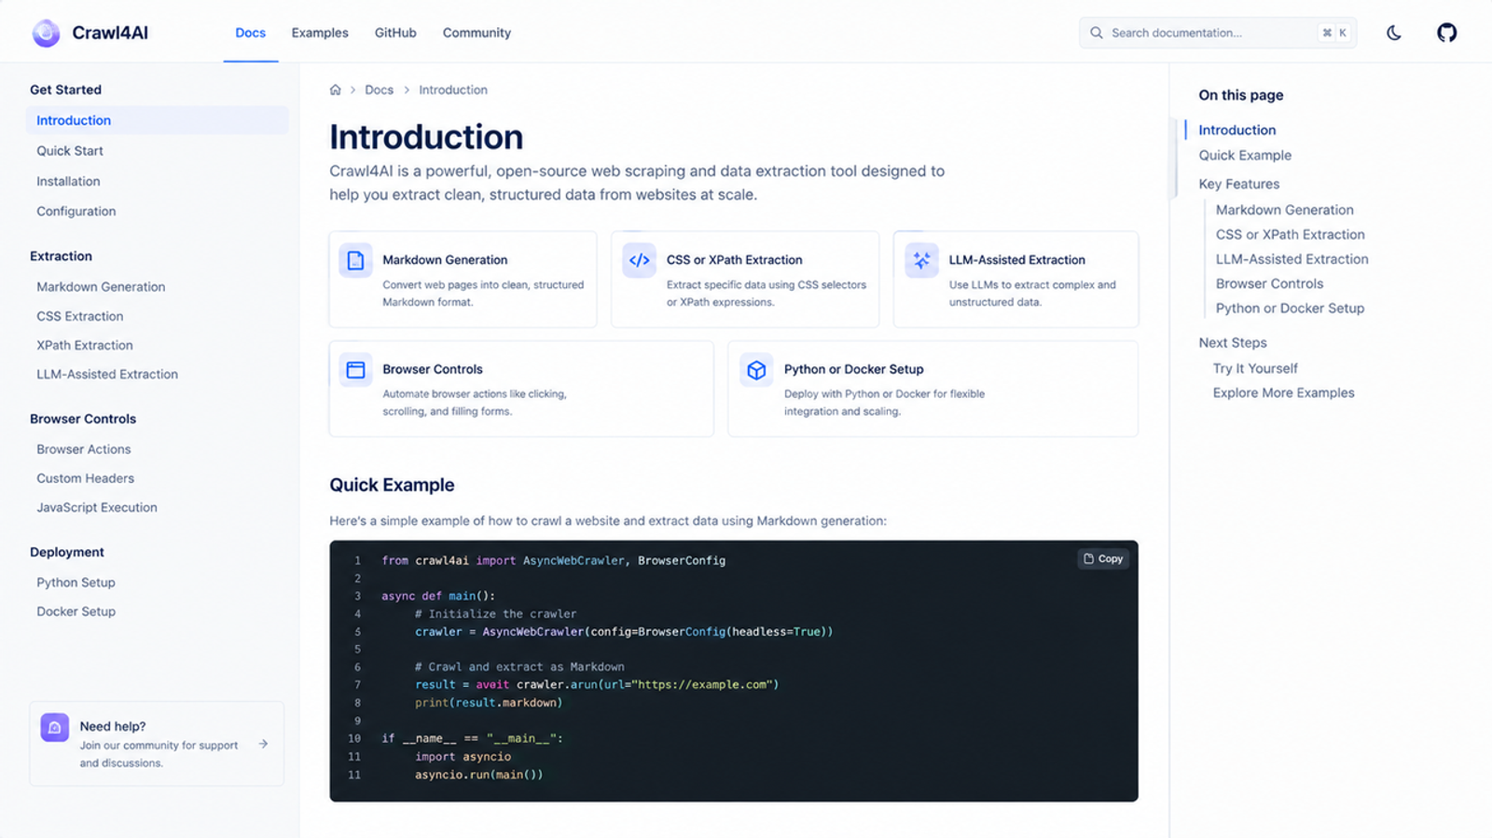This screenshot has height=838, width=1492.
Task: Select Introduction in the left sidebar
Action: [x=158, y=120]
